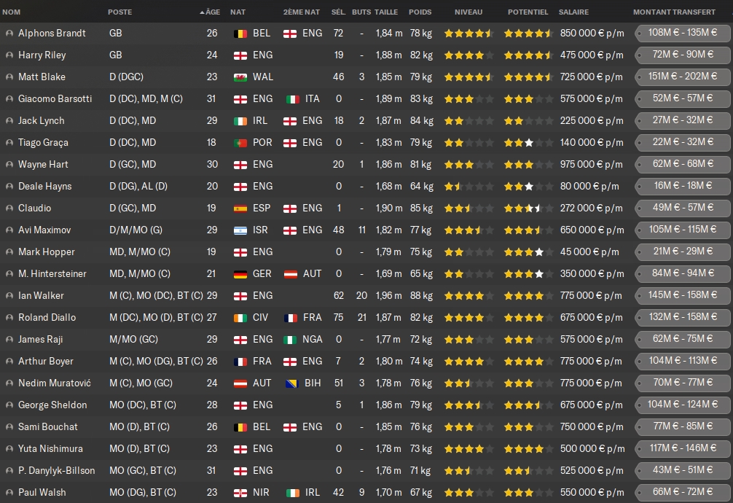Select height 1,96 m cell

click(388, 296)
